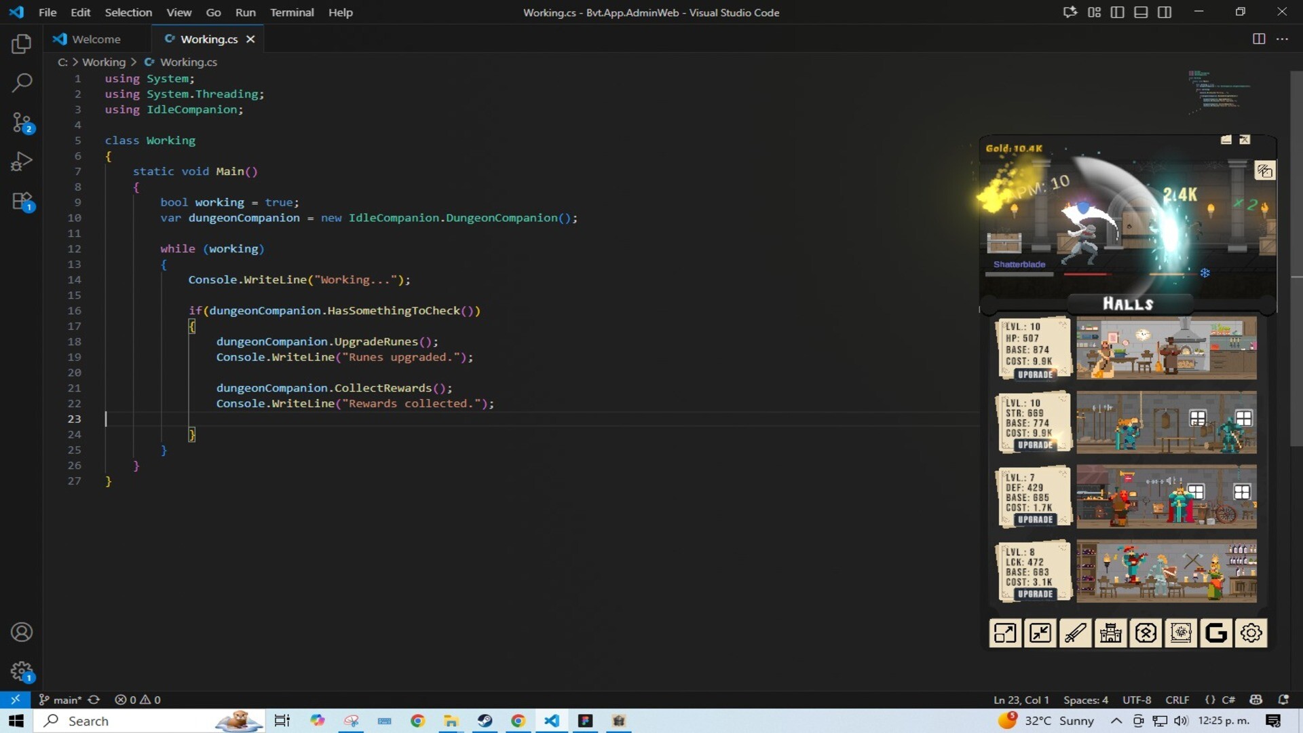Viewport: 1303px width, 733px height.
Task: Toggle the Secondary Side Bar
Action: coord(1165,12)
